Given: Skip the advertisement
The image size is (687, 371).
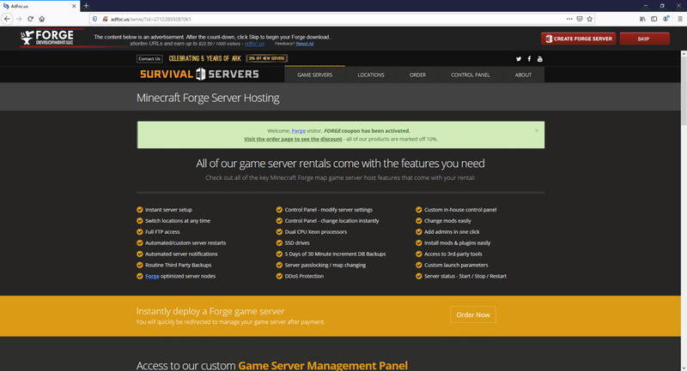Looking at the screenshot, I should click(x=644, y=39).
